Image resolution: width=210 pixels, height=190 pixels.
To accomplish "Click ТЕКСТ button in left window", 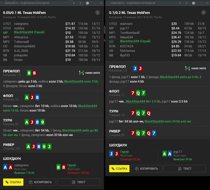I will pos(79,182).
